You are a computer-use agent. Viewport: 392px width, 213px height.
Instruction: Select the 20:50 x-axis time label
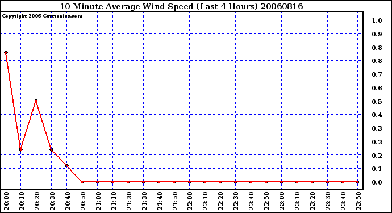(x=83, y=201)
